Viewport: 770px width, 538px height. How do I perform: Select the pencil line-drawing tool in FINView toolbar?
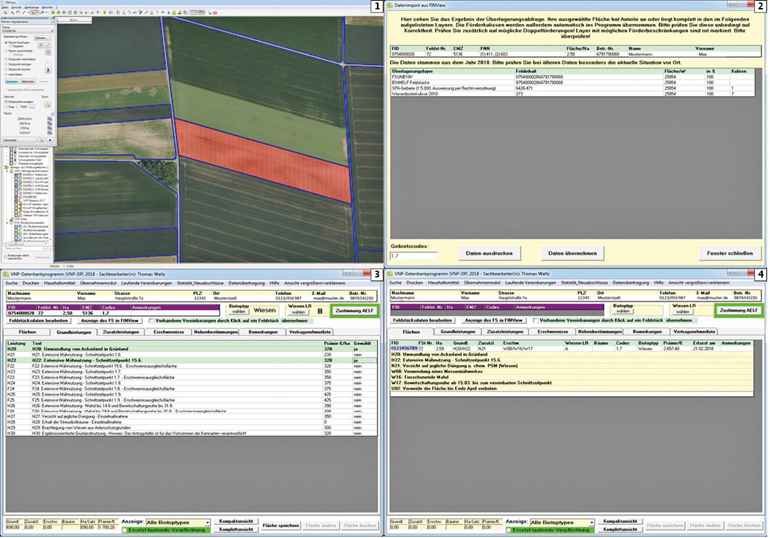(24, 12)
